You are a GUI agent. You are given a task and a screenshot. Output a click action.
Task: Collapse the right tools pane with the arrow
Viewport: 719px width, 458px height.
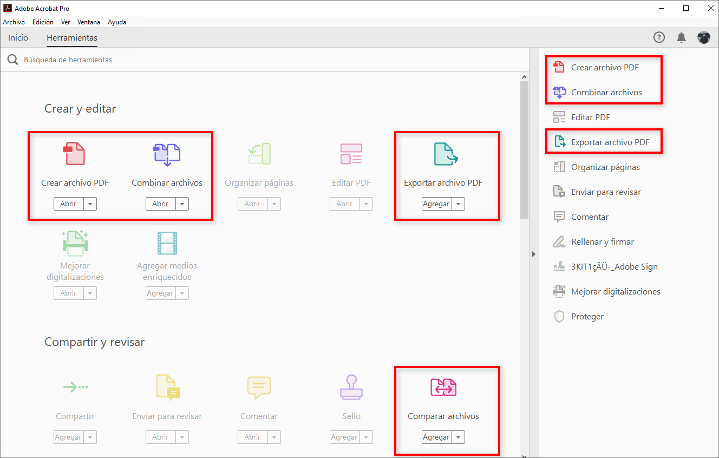click(x=534, y=254)
